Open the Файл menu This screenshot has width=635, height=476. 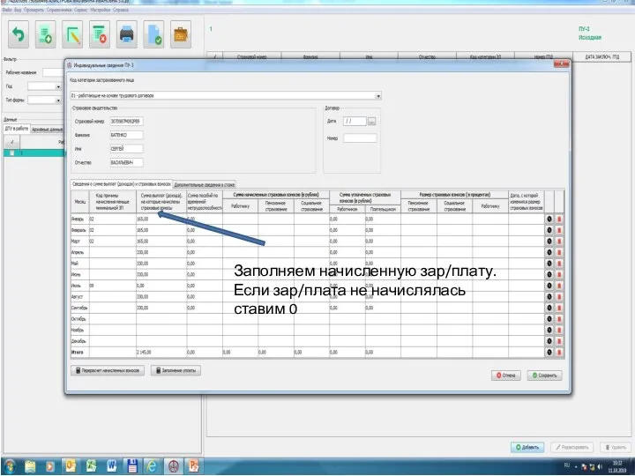click(7, 10)
